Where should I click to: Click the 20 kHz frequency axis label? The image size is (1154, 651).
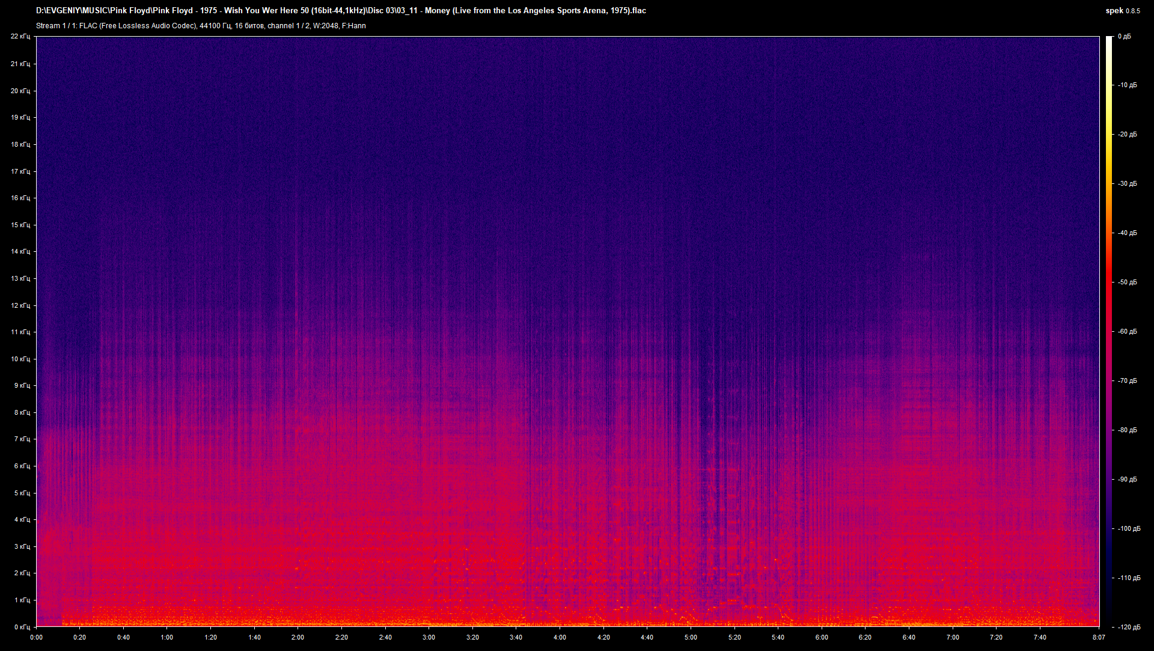coord(20,91)
